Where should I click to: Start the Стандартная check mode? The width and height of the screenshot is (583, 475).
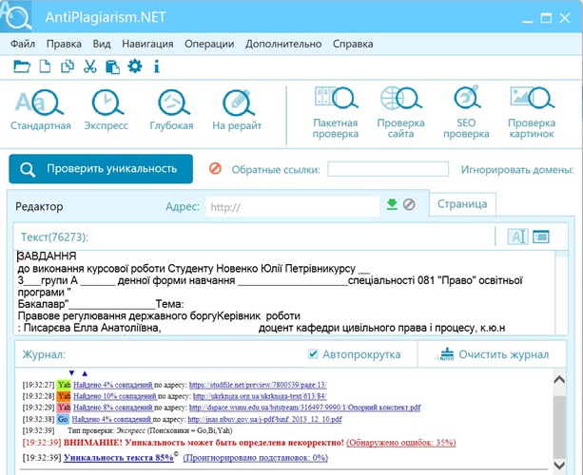pyautogui.click(x=41, y=110)
